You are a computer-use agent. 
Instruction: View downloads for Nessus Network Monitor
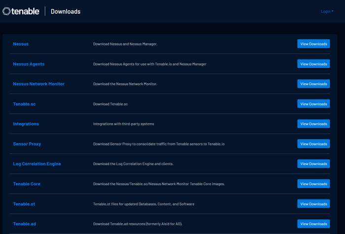(x=313, y=84)
